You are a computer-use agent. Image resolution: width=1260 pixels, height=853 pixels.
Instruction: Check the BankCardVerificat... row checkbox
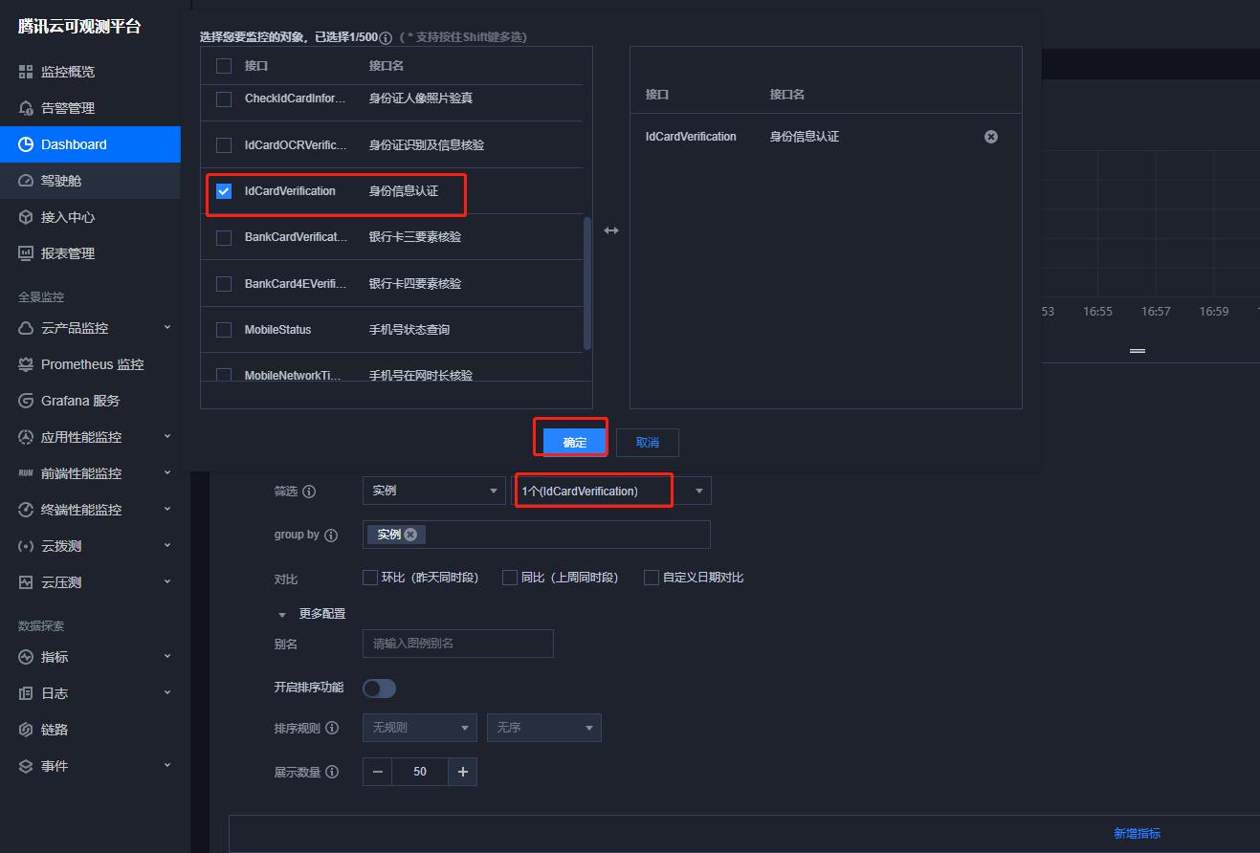[224, 237]
